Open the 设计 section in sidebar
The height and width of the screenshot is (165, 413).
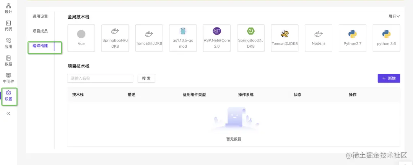[x=8, y=8]
